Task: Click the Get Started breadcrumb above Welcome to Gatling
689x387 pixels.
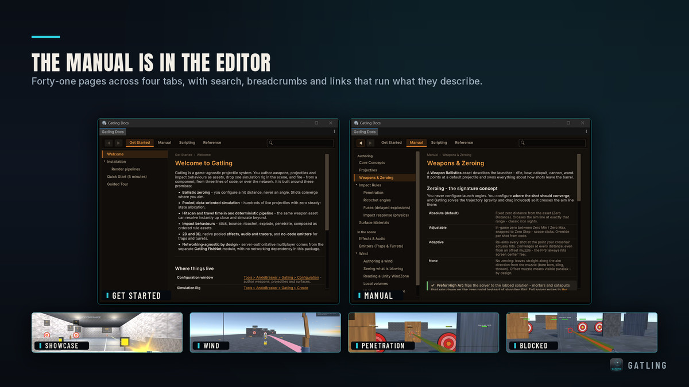Action: (x=184, y=155)
